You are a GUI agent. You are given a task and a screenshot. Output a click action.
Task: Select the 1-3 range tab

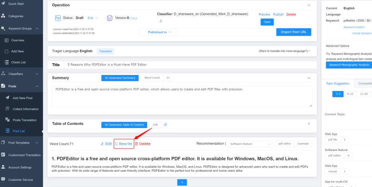pyautogui.click(x=338, y=94)
